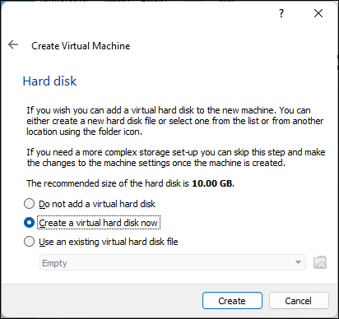Open the Empty disk file combo box
339x319 pixels.
173,262
